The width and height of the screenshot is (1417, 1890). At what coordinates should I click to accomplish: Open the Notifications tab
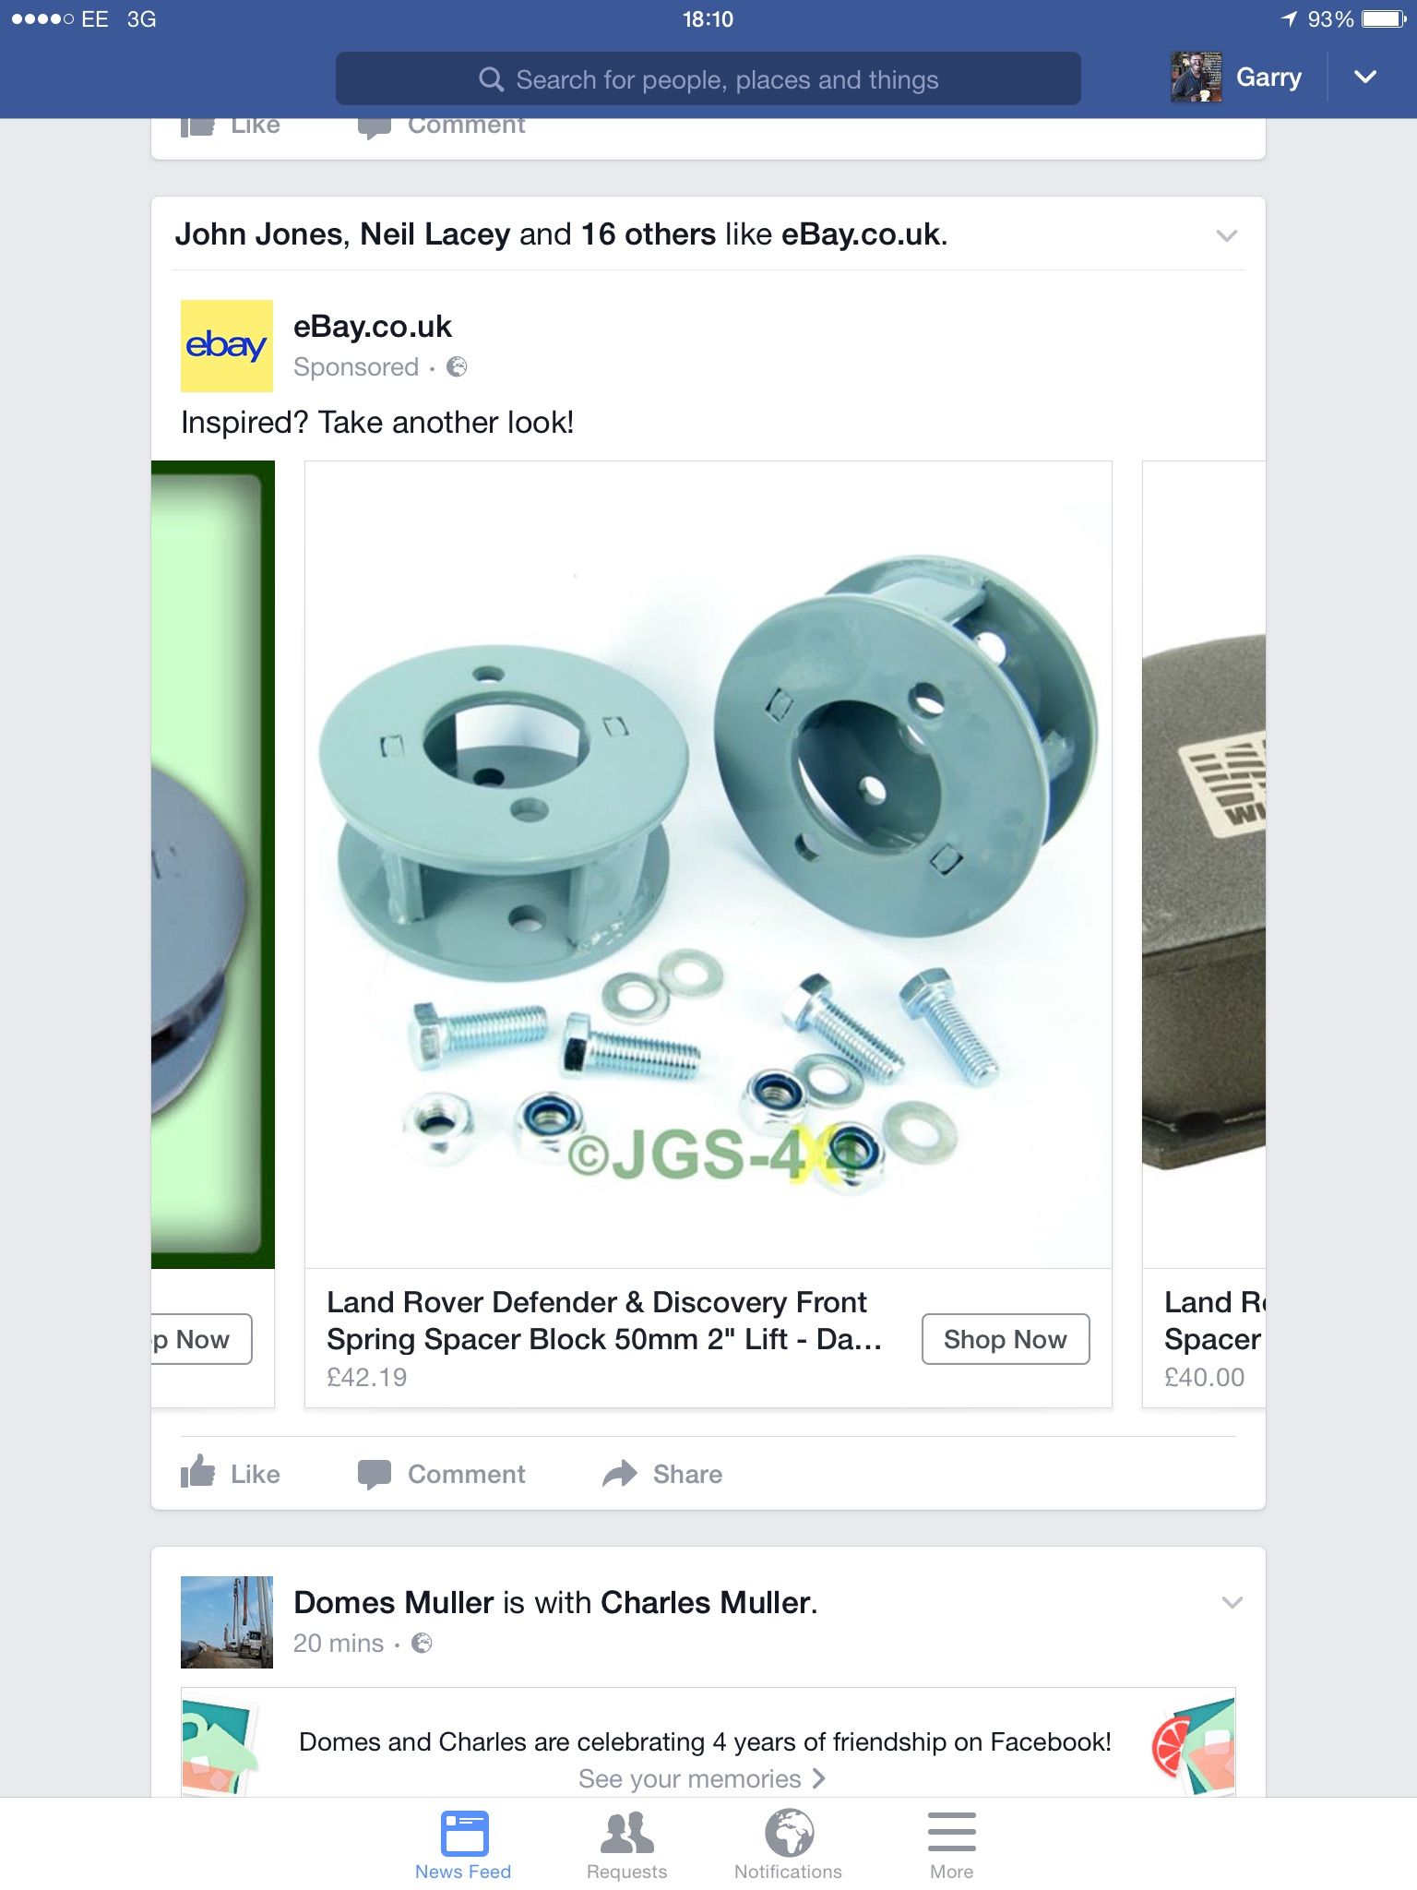click(789, 1845)
